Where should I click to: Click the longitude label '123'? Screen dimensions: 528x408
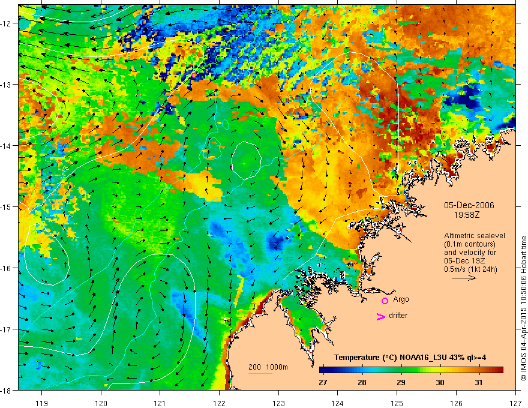click(278, 403)
